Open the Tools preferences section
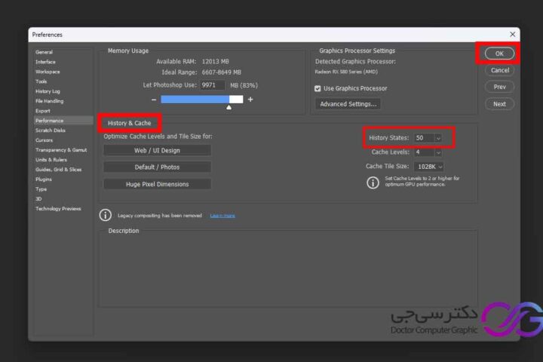This screenshot has width=543, height=362. [41, 81]
